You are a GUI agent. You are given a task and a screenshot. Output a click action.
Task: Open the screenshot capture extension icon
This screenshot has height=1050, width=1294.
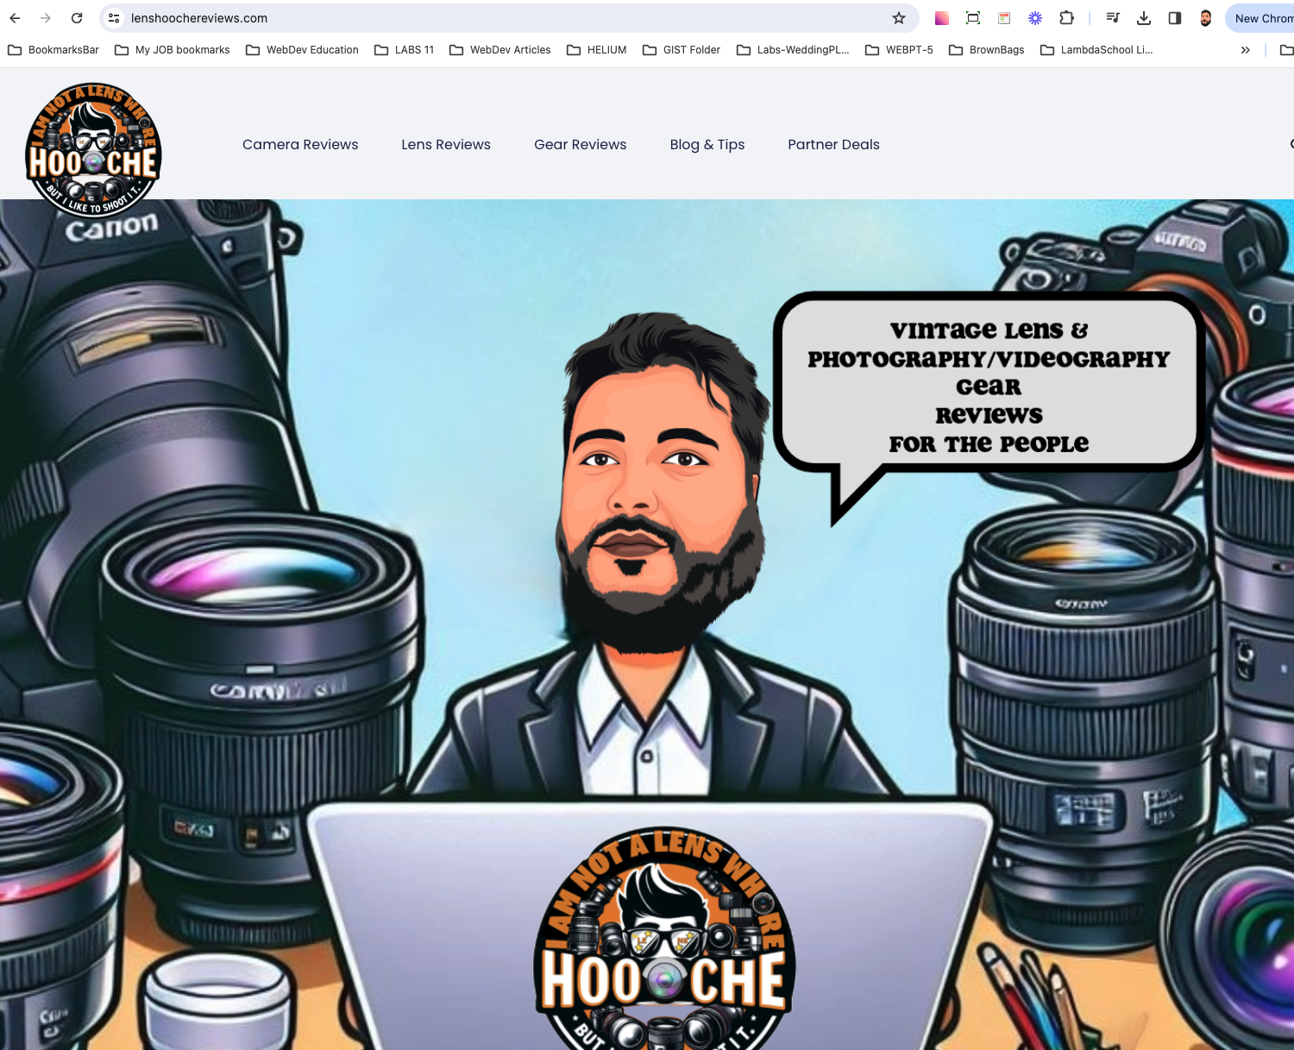click(973, 18)
